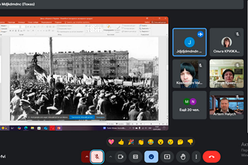
Task: Leave the call with red button
Action: pyautogui.click(x=211, y=156)
